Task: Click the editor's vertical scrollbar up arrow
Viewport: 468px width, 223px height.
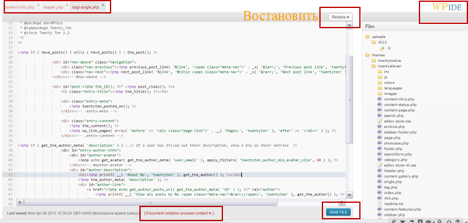Action: (349, 26)
